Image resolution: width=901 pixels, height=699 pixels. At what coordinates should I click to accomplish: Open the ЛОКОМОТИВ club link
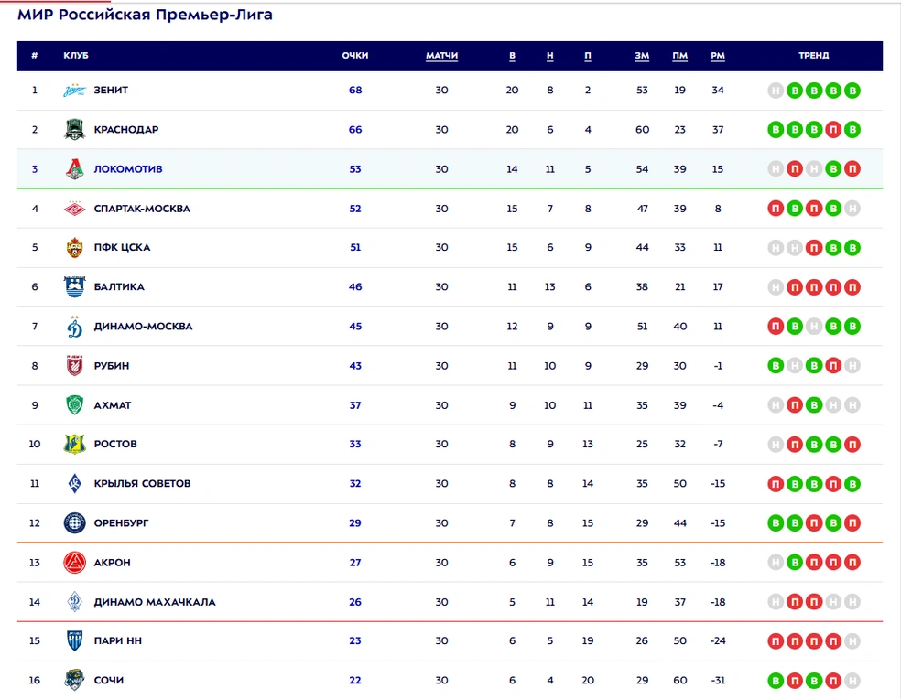pos(128,169)
